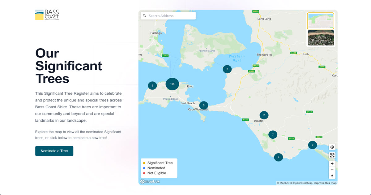Click the magnifier icon in the search bar

click(145, 15)
